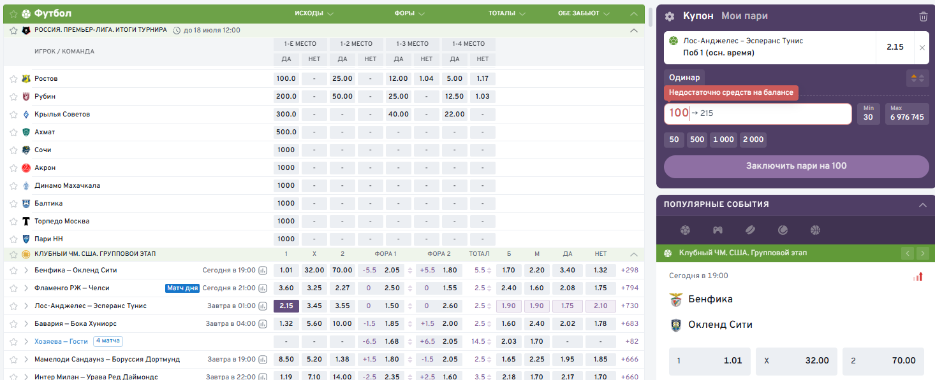Star the Бенфика – Окленд Сити match
Image resolution: width=935 pixels, height=380 pixels.
(x=13, y=271)
